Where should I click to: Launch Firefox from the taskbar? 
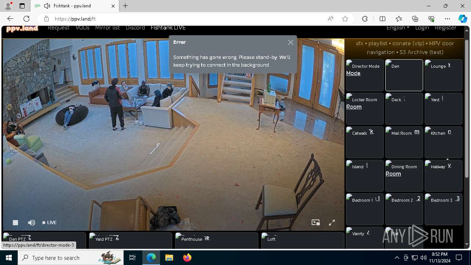(x=187, y=258)
